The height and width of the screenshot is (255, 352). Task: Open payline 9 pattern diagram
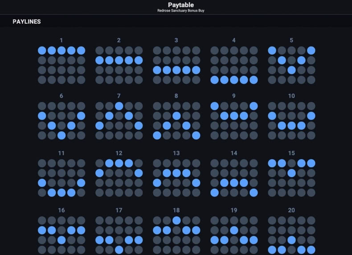(x=234, y=121)
